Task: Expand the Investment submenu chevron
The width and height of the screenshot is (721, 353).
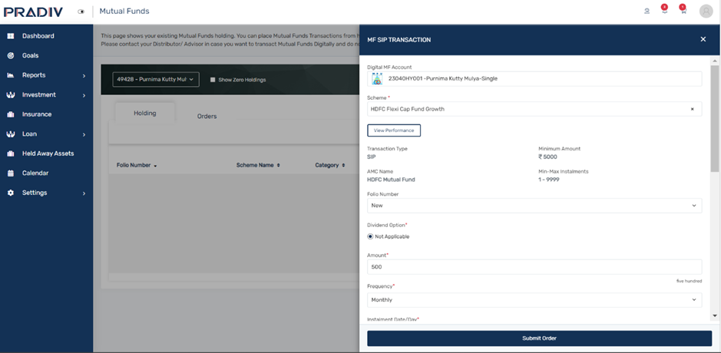Action: tap(84, 96)
